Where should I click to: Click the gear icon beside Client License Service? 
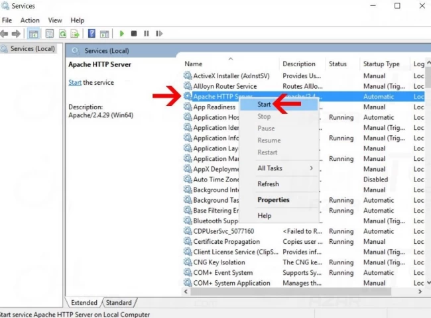[x=188, y=252]
